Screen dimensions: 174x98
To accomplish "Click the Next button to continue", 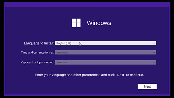I will coord(147,87).
